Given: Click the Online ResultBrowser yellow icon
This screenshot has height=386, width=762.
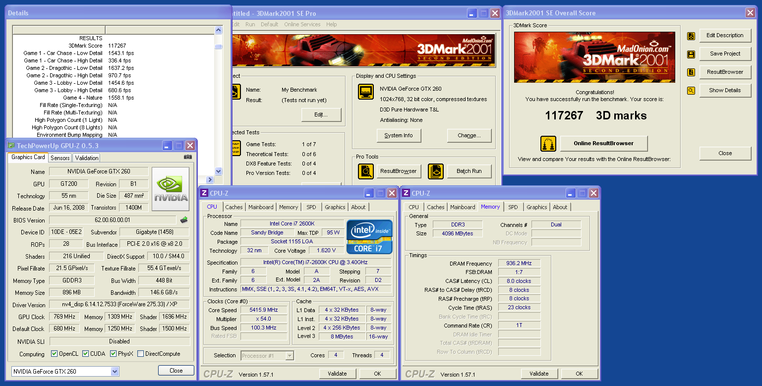Looking at the screenshot, I should point(548,144).
